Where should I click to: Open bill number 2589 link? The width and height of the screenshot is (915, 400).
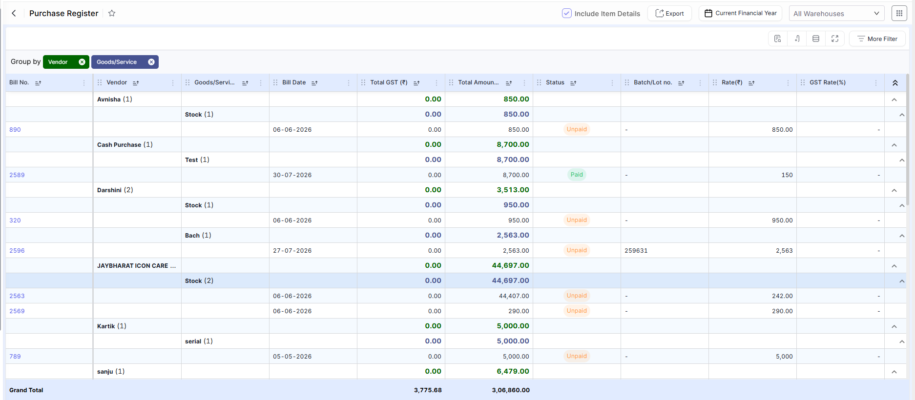pyautogui.click(x=17, y=175)
